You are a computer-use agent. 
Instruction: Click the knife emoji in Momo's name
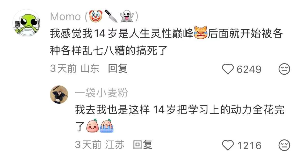tap(111, 16)
